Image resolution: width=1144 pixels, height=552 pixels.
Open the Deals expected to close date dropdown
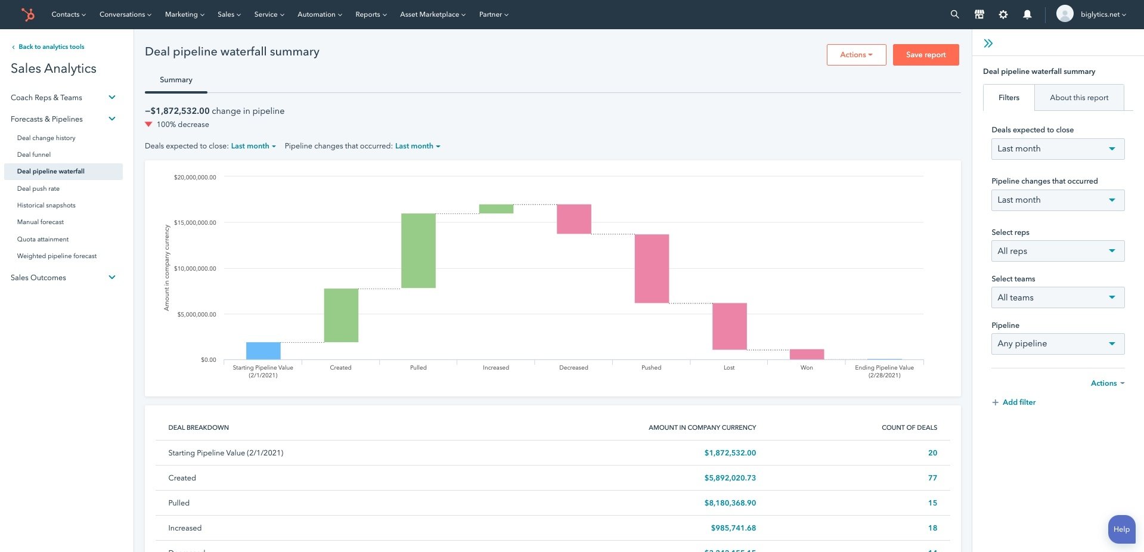tap(1058, 148)
